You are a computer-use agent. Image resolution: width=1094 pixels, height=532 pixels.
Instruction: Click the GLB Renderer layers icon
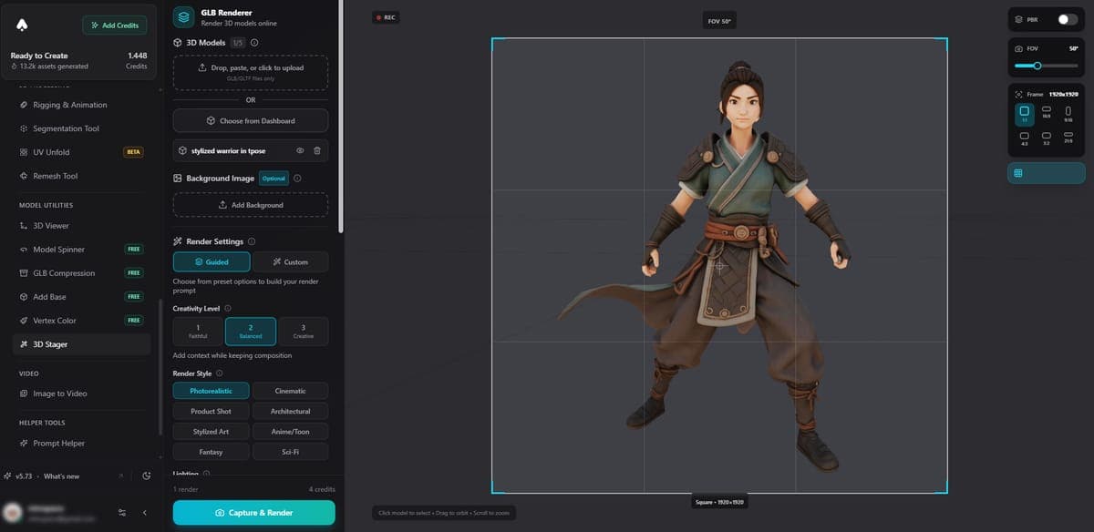pos(183,17)
